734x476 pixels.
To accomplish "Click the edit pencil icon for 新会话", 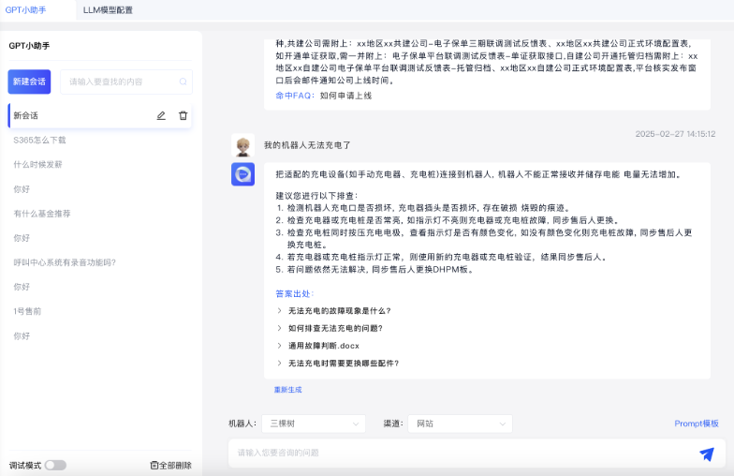I will click(161, 115).
